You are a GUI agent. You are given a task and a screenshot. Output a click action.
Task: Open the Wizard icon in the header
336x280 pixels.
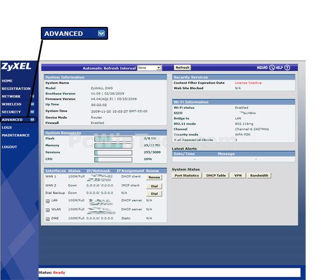(272, 68)
